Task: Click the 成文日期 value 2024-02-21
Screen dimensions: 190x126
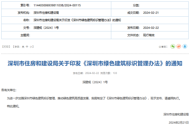Action: pos(151,13)
